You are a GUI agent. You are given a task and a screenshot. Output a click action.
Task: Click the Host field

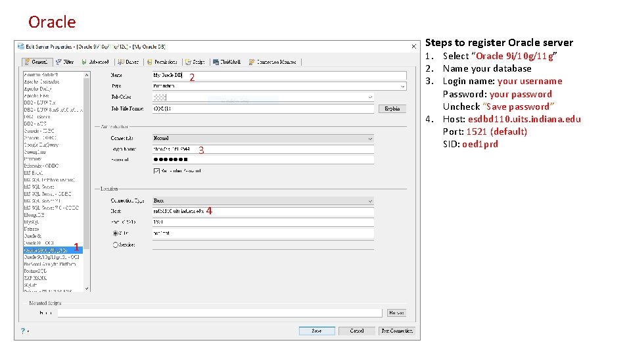pyautogui.click(x=263, y=211)
